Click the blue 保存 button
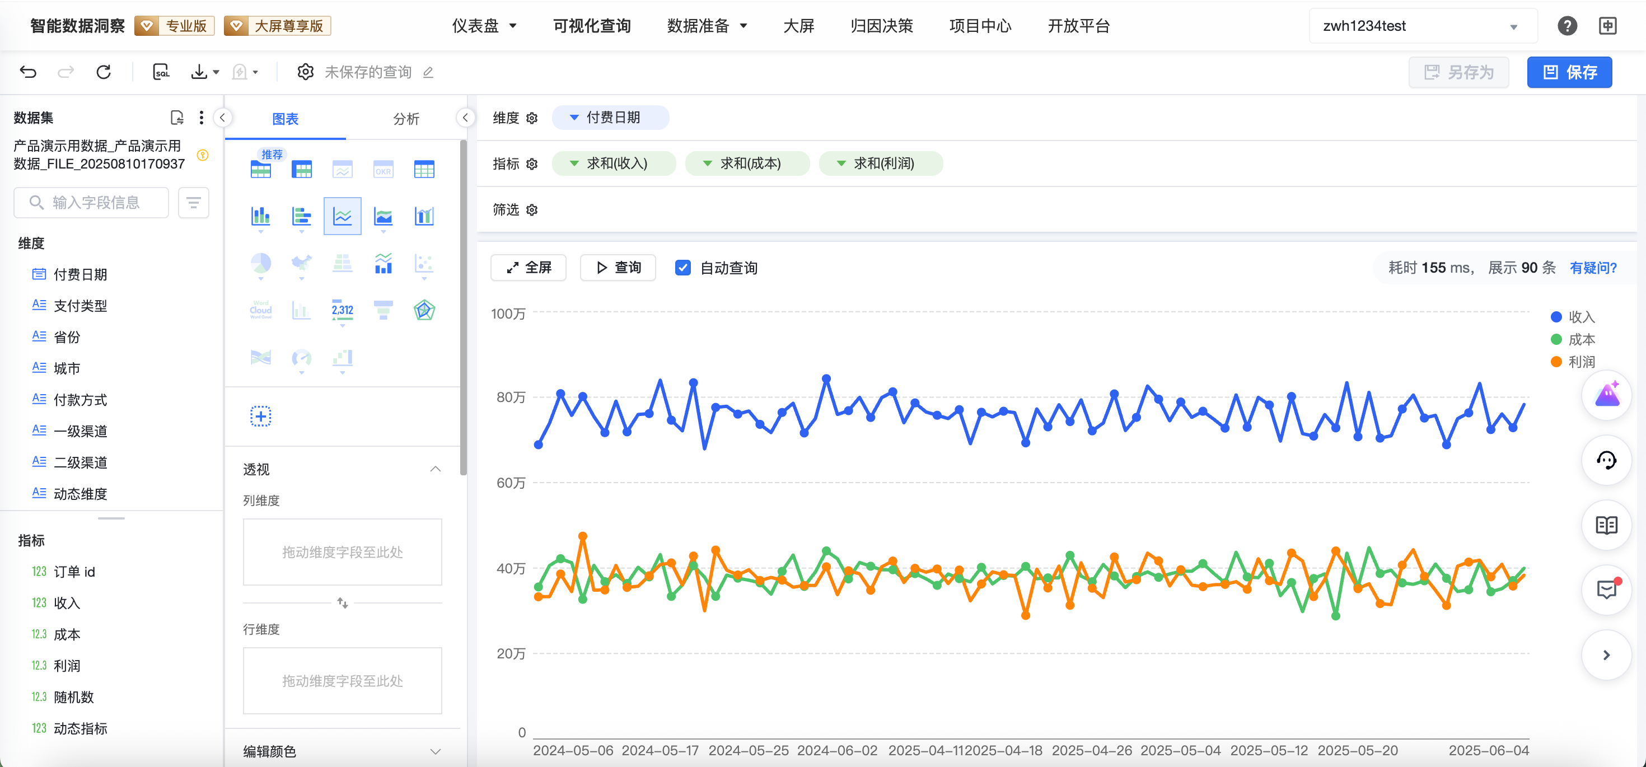 [x=1569, y=72]
